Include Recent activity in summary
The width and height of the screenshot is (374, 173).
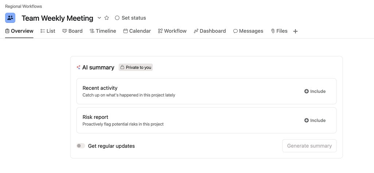pos(315,91)
